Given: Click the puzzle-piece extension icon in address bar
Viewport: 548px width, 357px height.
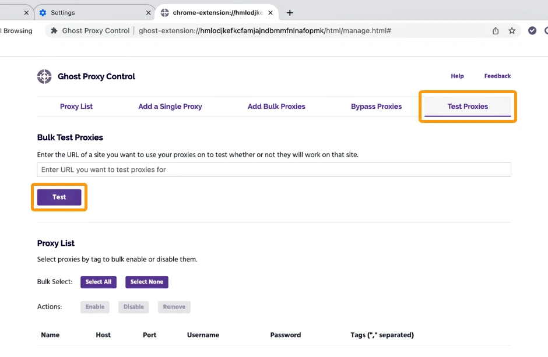Looking at the screenshot, I should tap(54, 31).
